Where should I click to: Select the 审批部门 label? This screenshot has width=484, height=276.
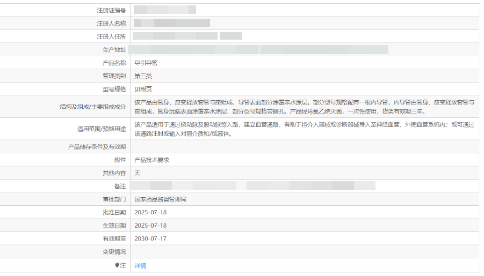pyautogui.click(x=114, y=199)
